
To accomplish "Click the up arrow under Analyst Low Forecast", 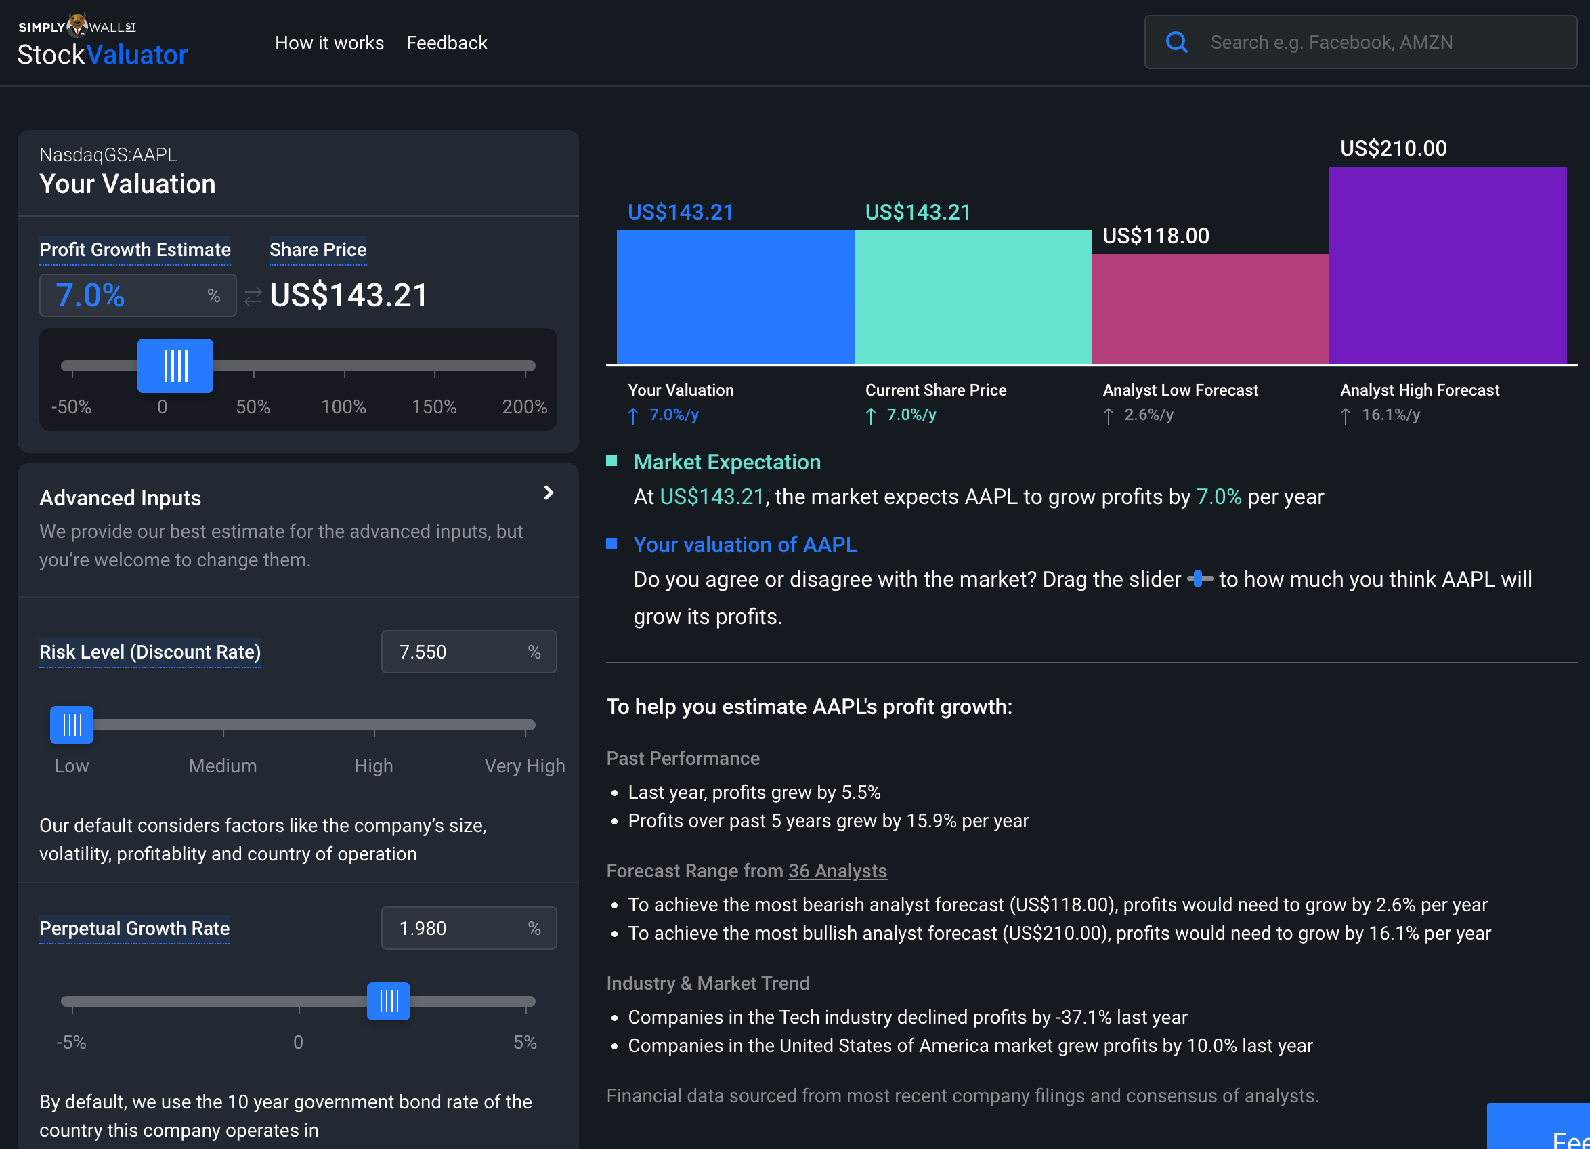I will 1109,416.
